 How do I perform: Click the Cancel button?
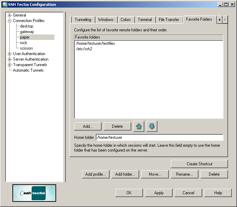[188, 193]
